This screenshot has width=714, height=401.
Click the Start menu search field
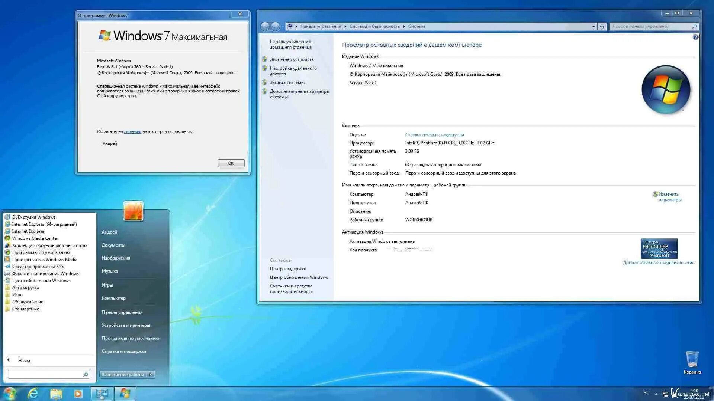tap(45, 375)
